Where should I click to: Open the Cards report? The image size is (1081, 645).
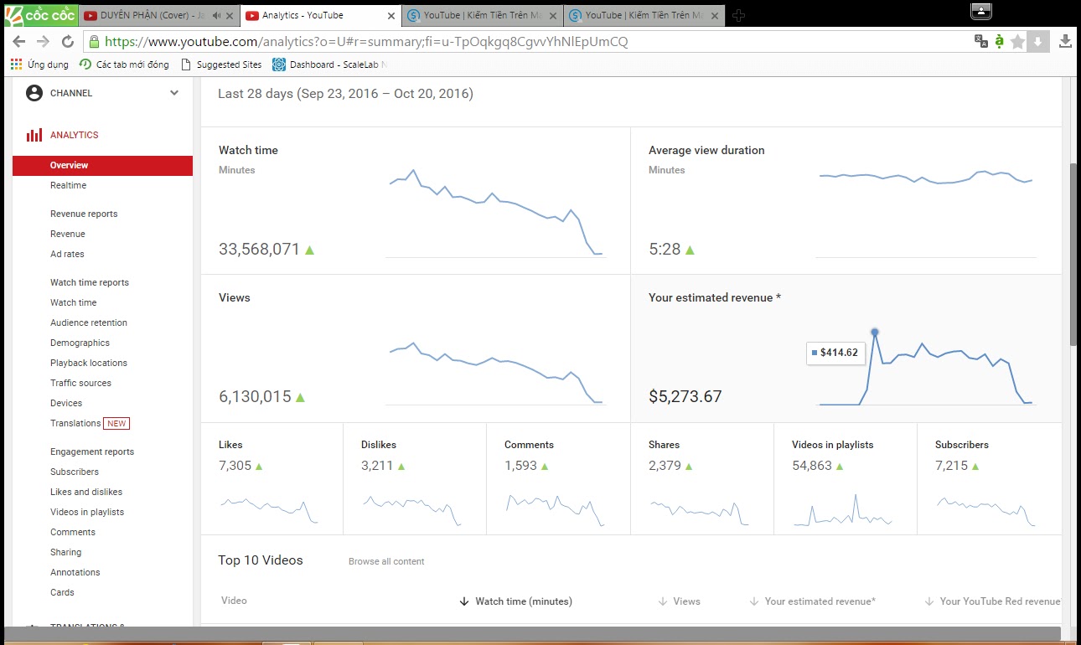pyautogui.click(x=62, y=592)
